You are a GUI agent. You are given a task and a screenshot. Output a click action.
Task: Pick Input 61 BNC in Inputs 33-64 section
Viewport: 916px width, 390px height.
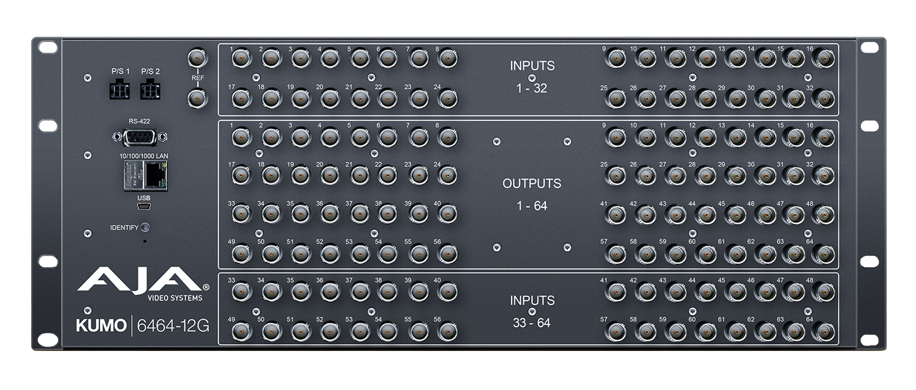coord(735,331)
